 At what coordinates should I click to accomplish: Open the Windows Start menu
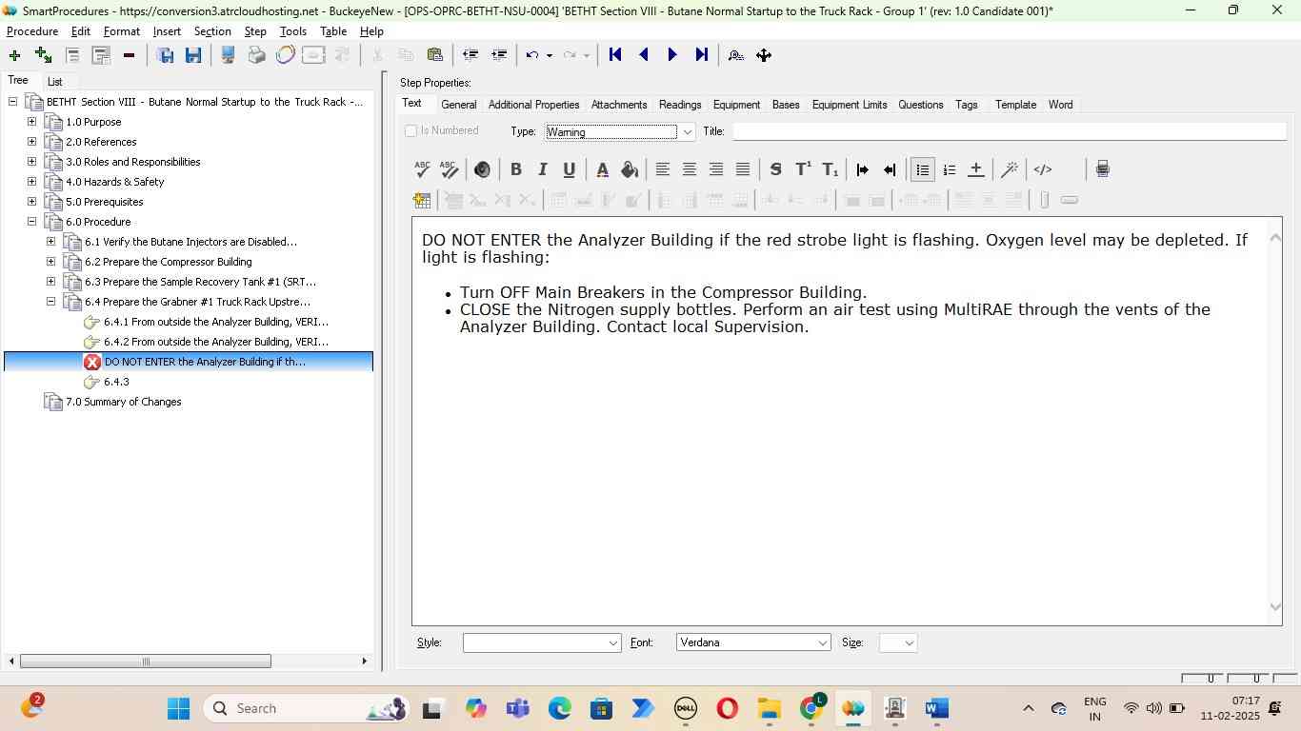(x=178, y=708)
